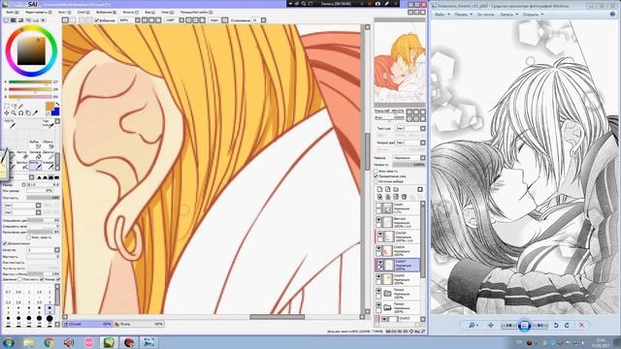621x349 pixels.
Task: Open the Холст menu in SAI
Action: pyautogui.click(x=64, y=13)
